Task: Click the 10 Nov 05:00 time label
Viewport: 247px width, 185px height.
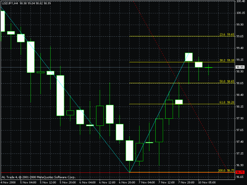Action: click(x=207, y=183)
